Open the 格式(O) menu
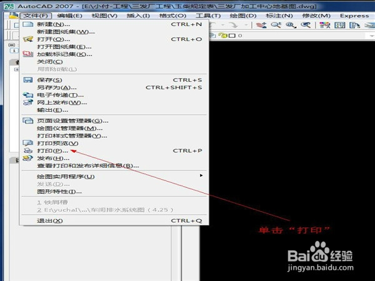 pyautogui.click(x=172, y=16)
